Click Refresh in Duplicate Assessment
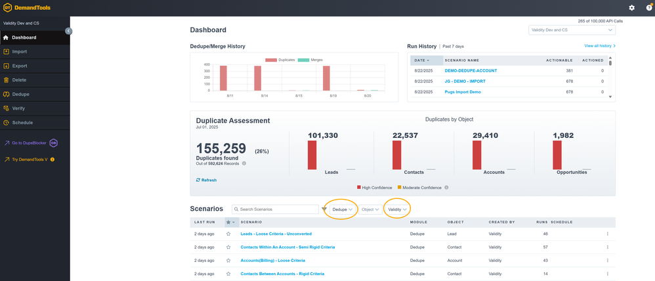This screenshot has width=655, height=281. (x=206, y=181)
